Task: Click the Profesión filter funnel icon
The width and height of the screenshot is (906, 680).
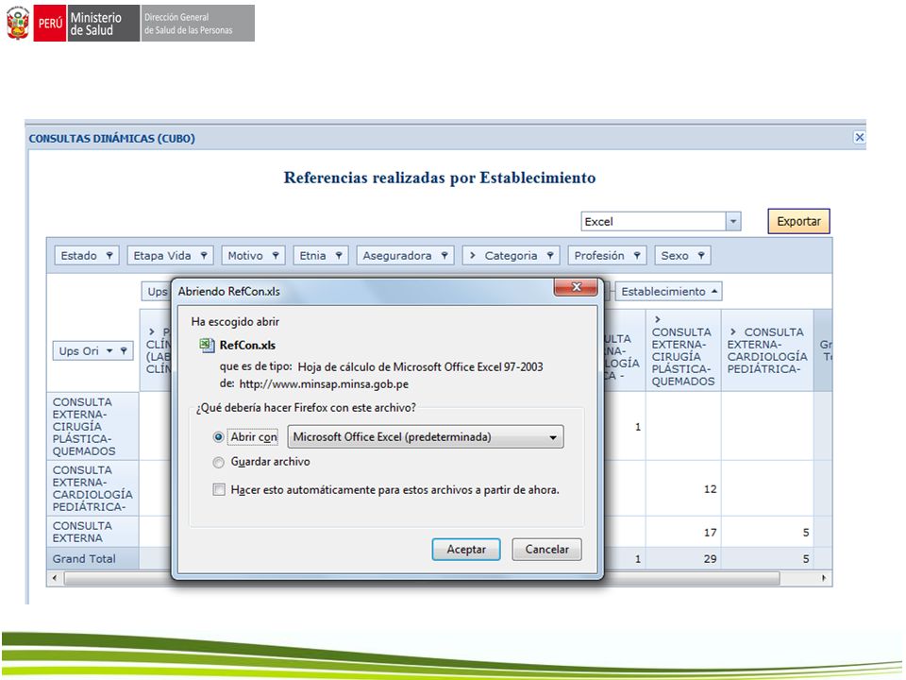Action: click(x=637, y=256)
